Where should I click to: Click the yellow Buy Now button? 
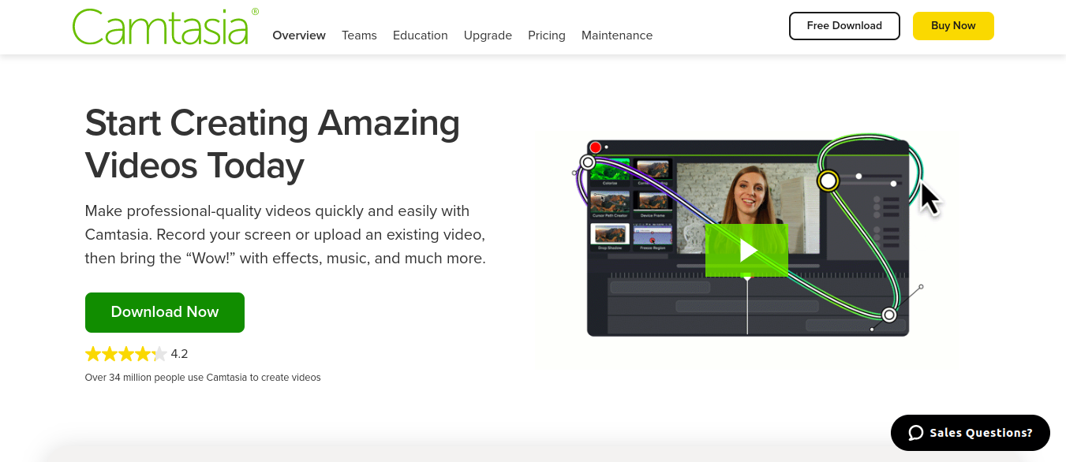(x=953, y=26)
